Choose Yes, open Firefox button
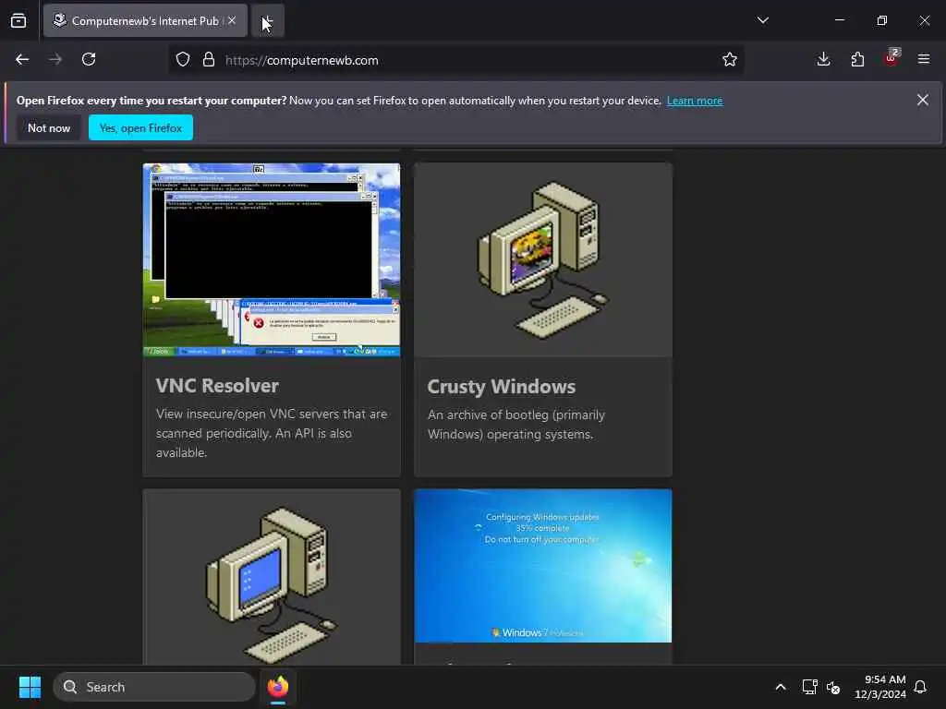 point(140,127)
